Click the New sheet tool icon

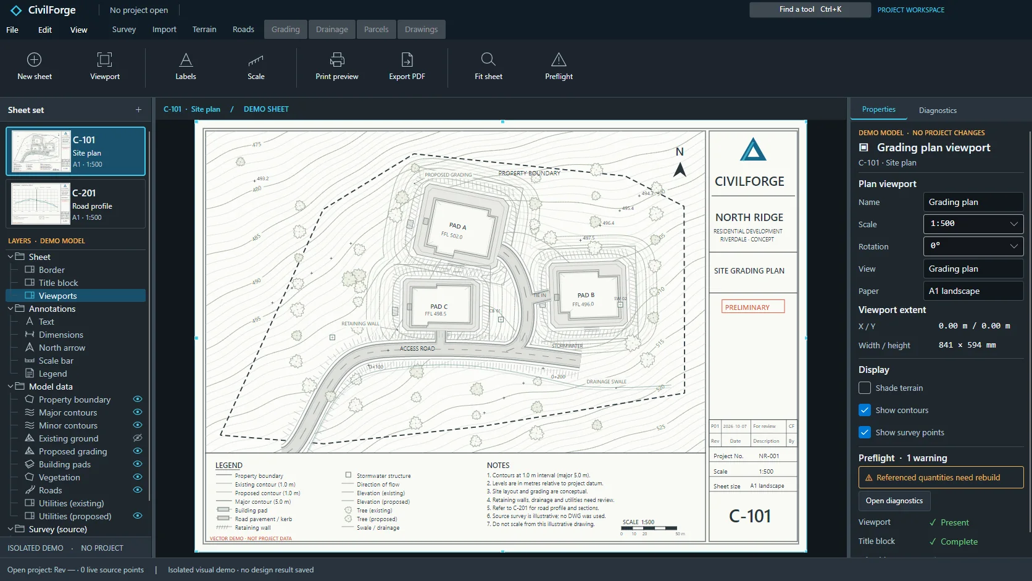click(x=35, y=59)
